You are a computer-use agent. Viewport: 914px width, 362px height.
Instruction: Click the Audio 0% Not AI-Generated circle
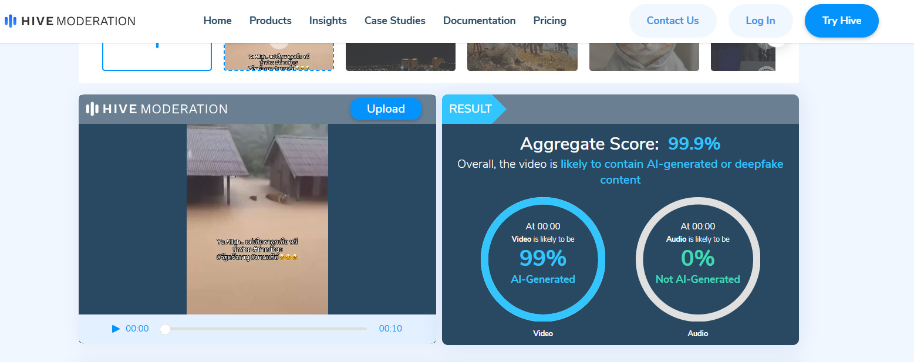click(697, 259)
